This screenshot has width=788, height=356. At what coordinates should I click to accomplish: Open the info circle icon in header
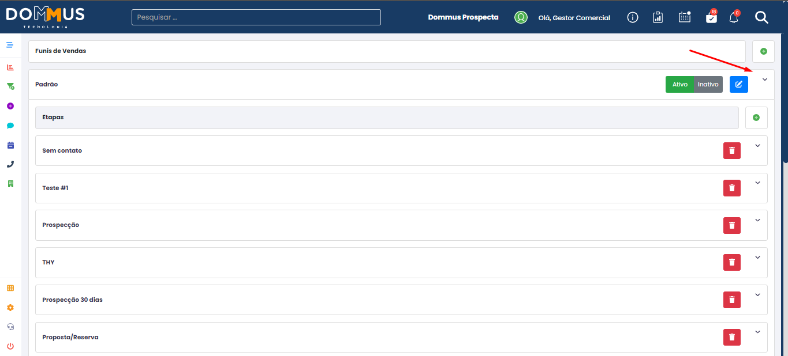point(633,17)
